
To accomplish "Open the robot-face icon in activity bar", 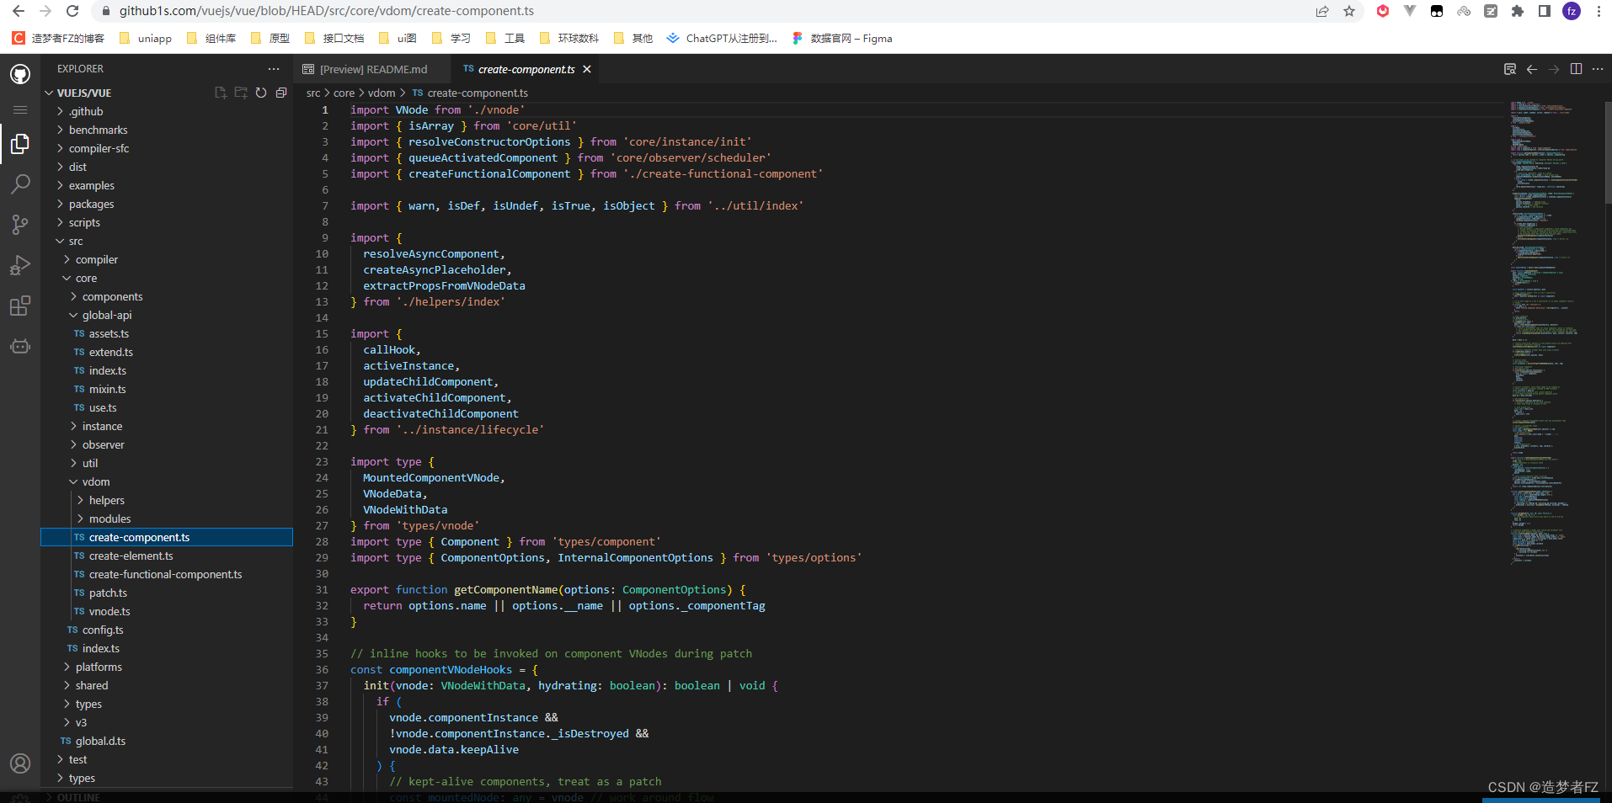I will pyautogui.click(x=20, y=346).
